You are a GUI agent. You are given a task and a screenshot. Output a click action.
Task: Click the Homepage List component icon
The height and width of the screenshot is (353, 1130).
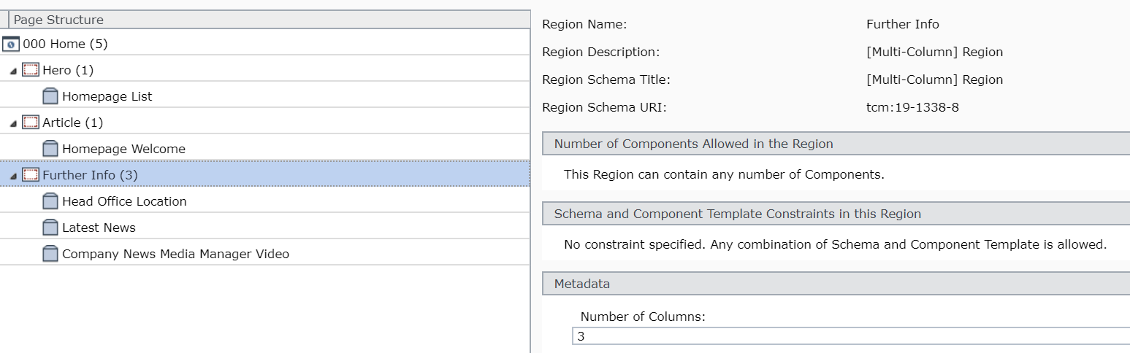pos(50,96)
